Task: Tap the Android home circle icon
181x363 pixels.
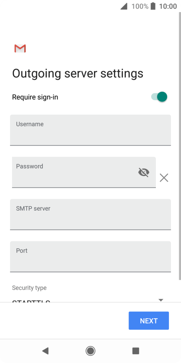Action: tap(90, 351)
